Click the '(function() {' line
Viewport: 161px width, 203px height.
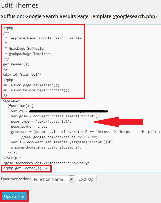(20, 106)
